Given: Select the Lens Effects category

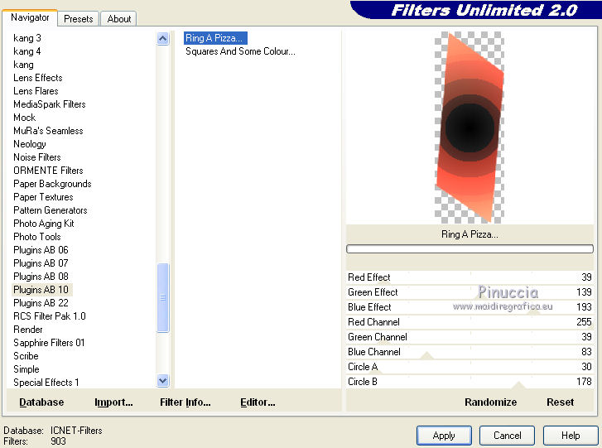Looking at the screenshot, I should click(37, 78).
